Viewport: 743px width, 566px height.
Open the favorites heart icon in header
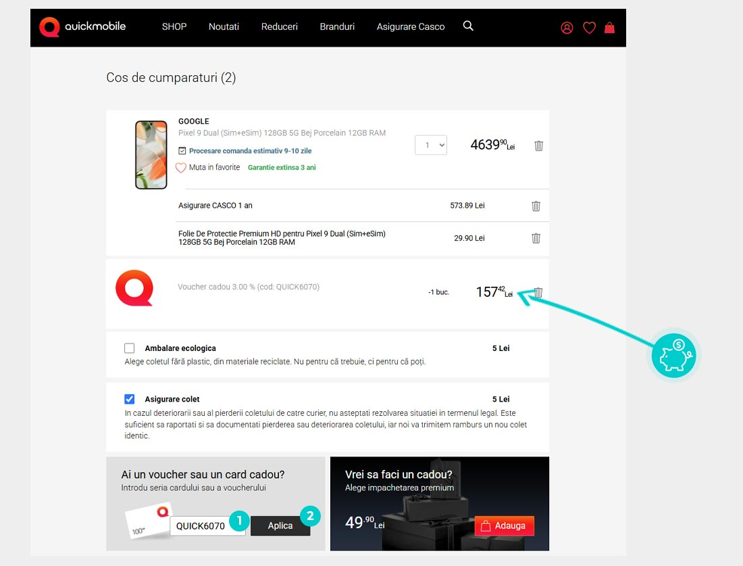pos(589,28)
